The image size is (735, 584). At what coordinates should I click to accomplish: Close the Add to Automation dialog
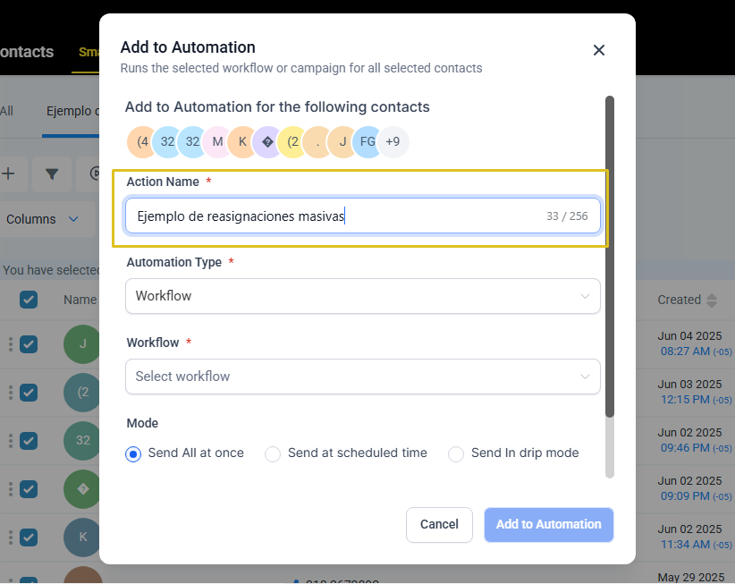coord(598,50)
